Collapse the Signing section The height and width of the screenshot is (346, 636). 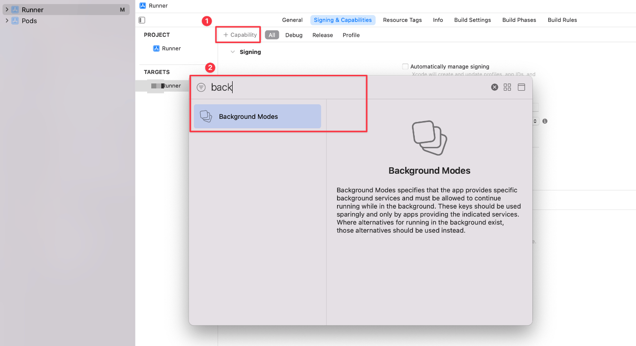pyautogui.click(x=233, y=52)
